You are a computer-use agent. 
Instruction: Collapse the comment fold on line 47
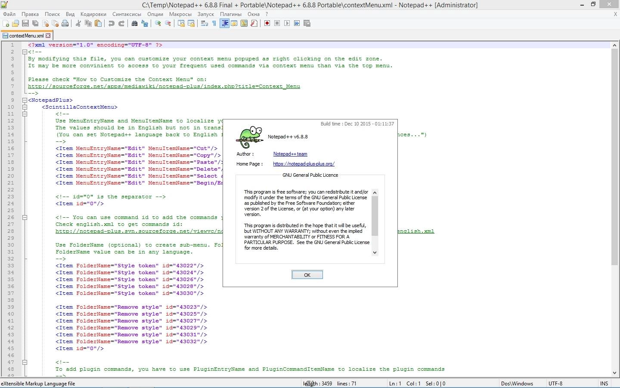[x=25, y=362]
